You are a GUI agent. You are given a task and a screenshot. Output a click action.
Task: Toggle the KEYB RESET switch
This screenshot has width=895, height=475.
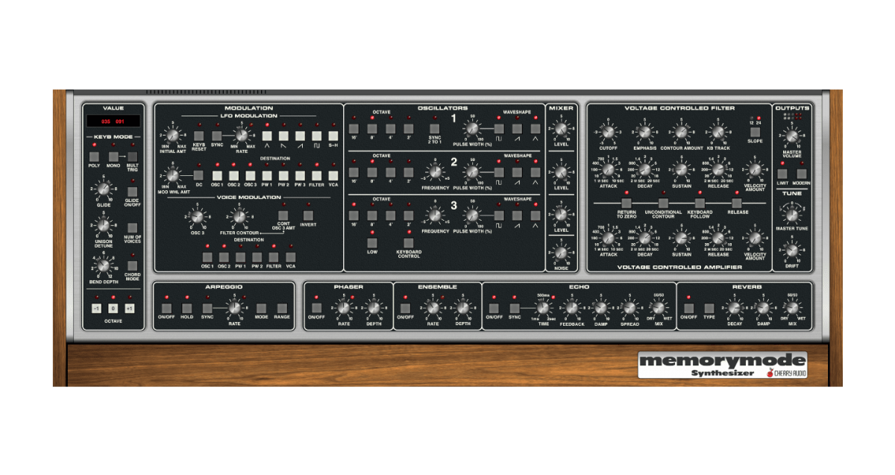pyautogui.click(x=198, y=135)
